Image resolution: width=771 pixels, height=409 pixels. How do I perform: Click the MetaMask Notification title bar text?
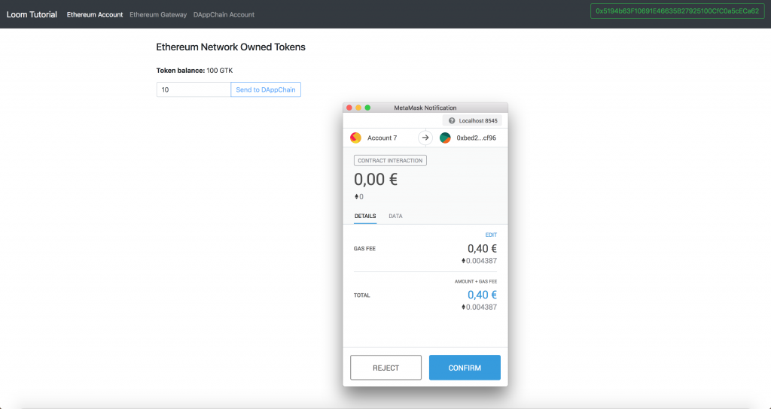pos(425,108)
